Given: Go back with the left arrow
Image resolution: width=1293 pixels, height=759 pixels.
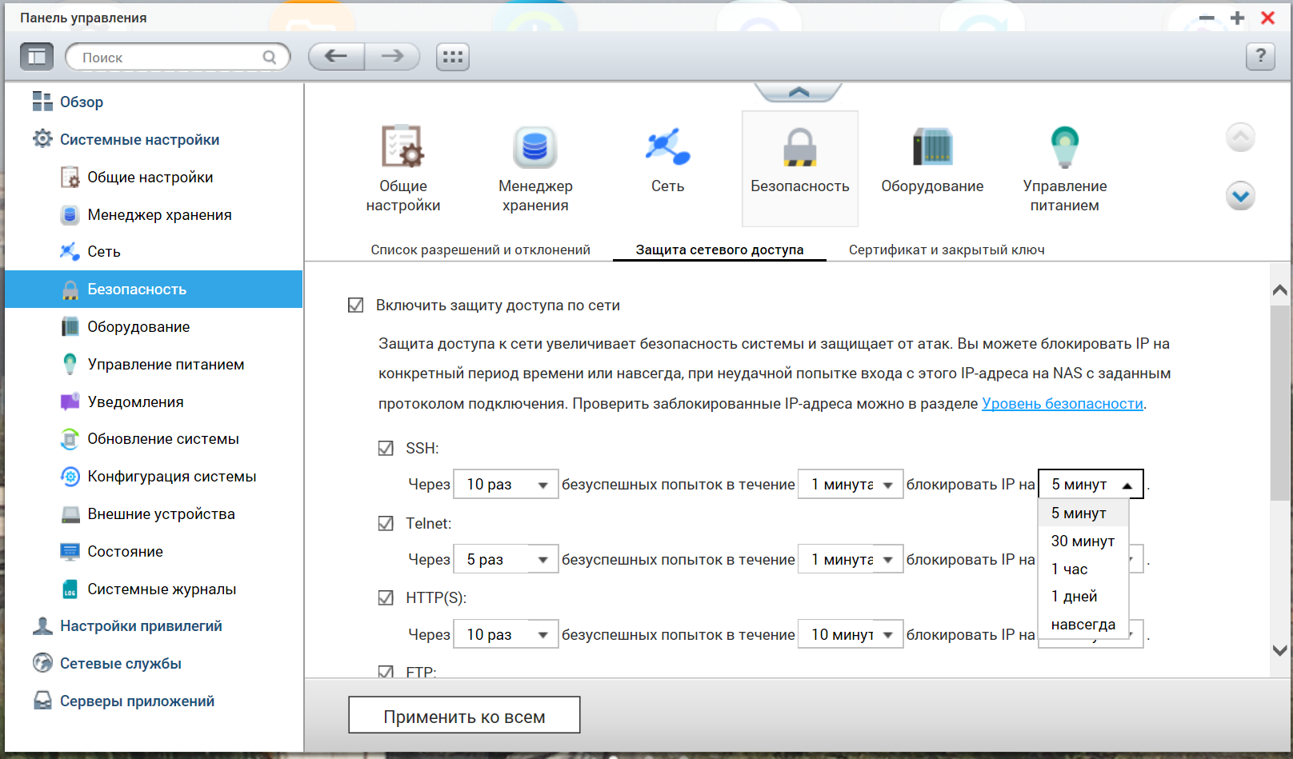Looking at the screenshot, I should click(x=336, y=56).
